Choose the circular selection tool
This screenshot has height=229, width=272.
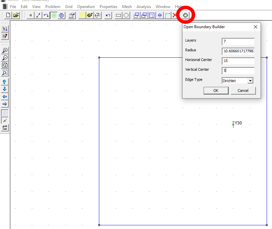tap(126, 15)
